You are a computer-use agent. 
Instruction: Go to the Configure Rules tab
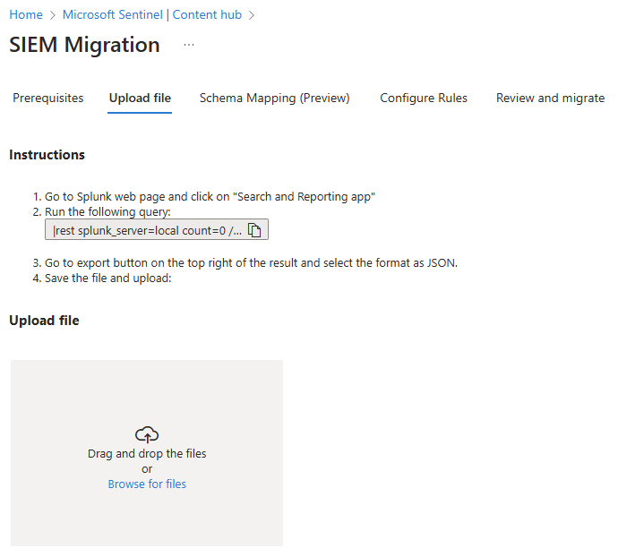coord(424,98)
